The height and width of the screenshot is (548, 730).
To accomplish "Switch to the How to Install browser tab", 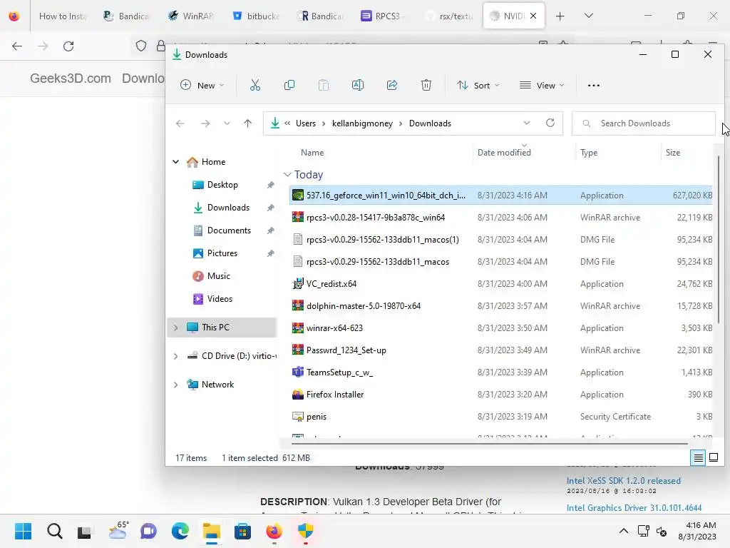I will tap(63, 16).
